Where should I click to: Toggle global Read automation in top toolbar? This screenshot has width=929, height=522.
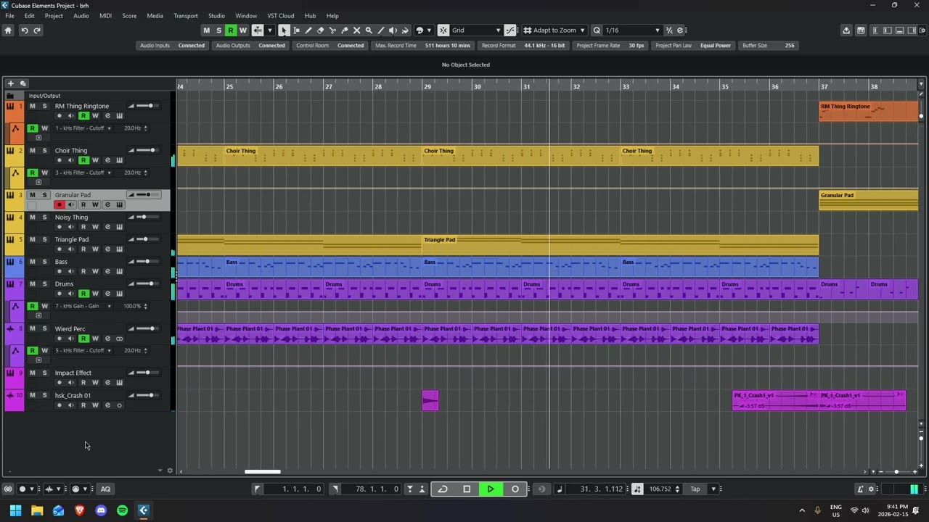coord(231,30)
